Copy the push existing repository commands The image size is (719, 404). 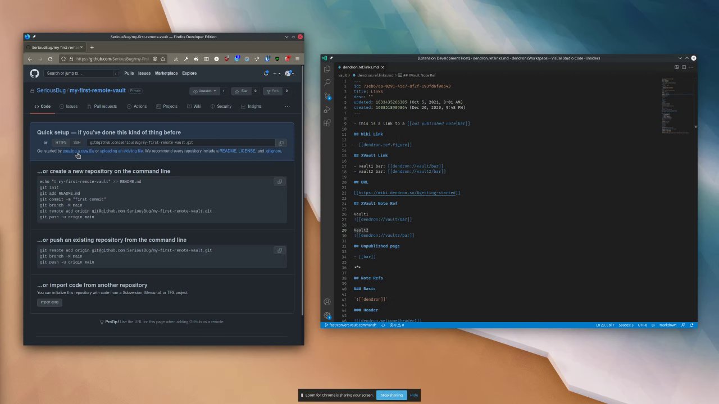coord(279,251)
